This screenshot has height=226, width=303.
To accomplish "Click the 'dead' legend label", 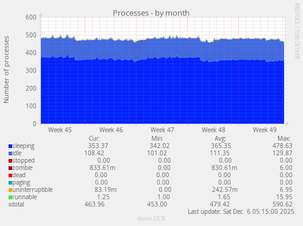I will coord(19,175).
